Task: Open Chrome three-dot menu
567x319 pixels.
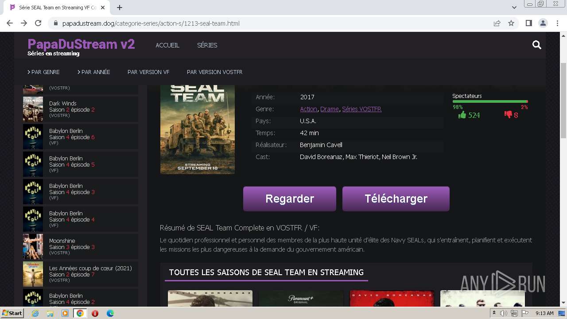Action: click(x=557, y=23)
